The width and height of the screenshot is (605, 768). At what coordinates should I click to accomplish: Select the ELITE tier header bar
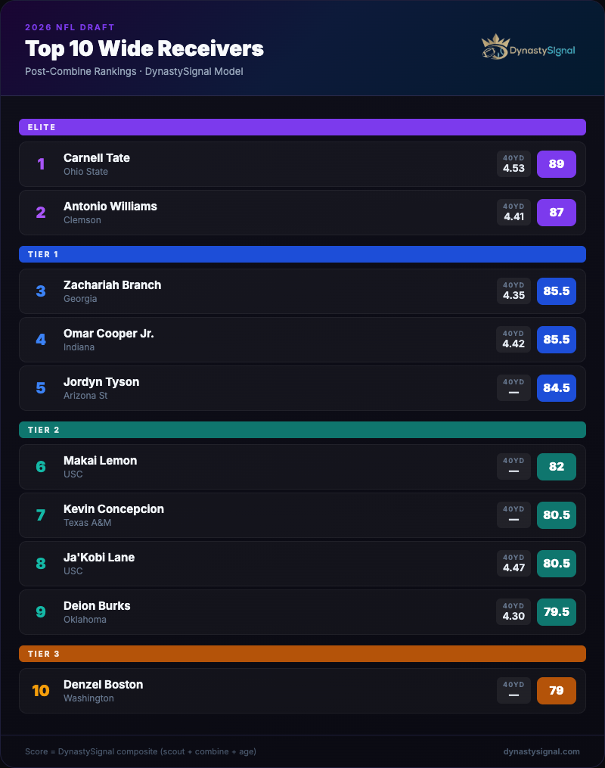click(x=302, y=127)
